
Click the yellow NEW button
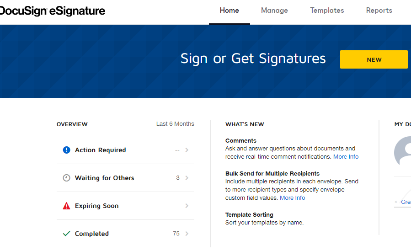point(374,59)
